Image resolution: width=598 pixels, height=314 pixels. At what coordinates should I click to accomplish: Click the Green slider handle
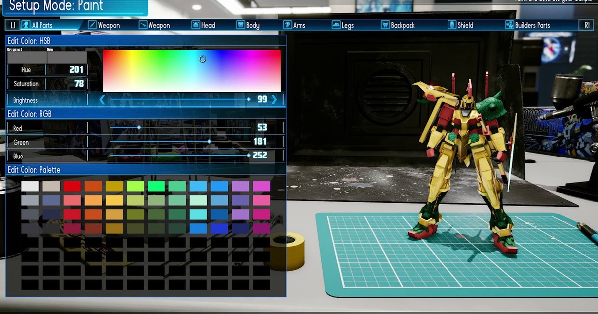[x=209, y=142]
